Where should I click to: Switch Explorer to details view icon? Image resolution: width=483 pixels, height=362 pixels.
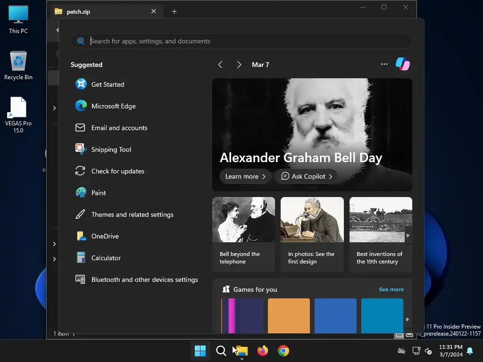(399, 335)
